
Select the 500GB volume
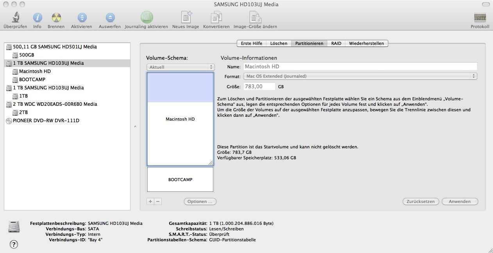pyautogui.click(x=67, y=55)
